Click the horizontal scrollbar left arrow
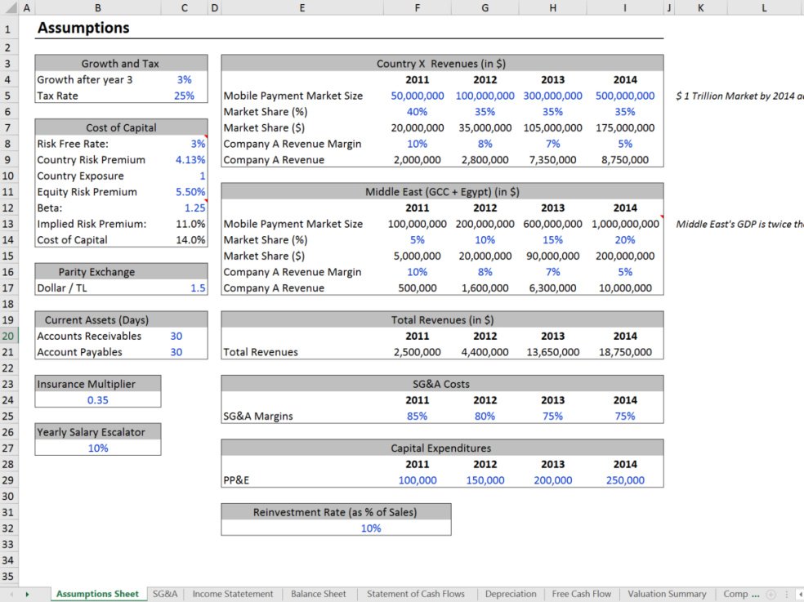The height and width of the screenshot is (602, 804). pos(800,594)
